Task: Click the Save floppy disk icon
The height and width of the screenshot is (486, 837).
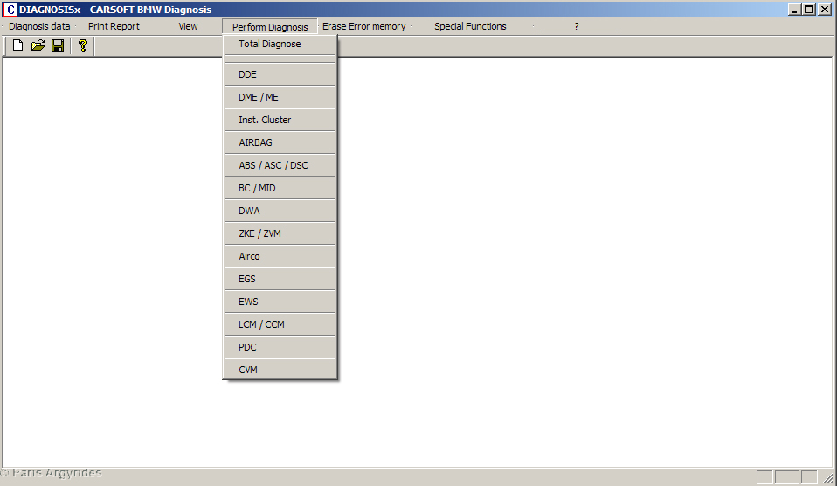Action: coord(58,45)
